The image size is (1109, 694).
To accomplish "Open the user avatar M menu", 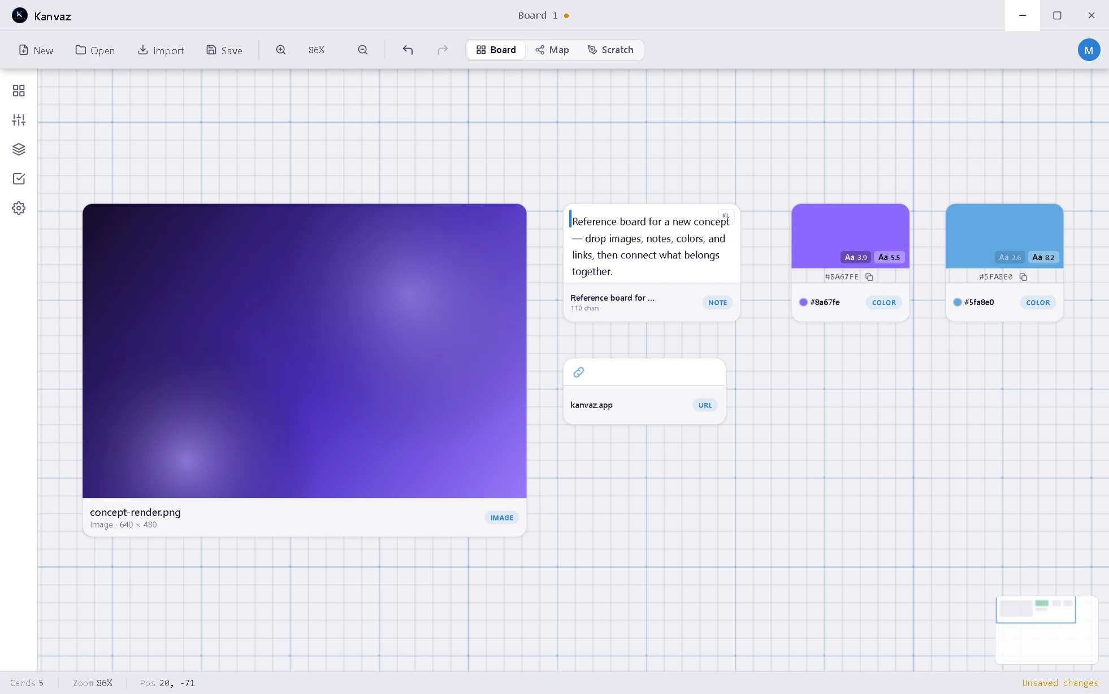I will pyautogui.click(x=1089, y=50).
